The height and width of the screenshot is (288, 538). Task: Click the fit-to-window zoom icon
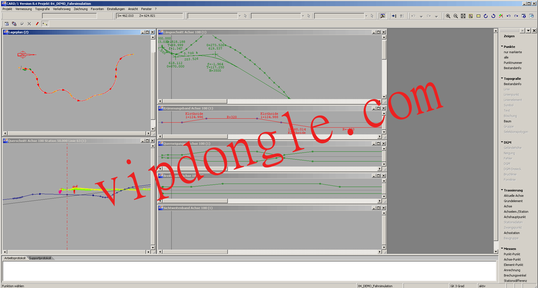coord(463,16)
